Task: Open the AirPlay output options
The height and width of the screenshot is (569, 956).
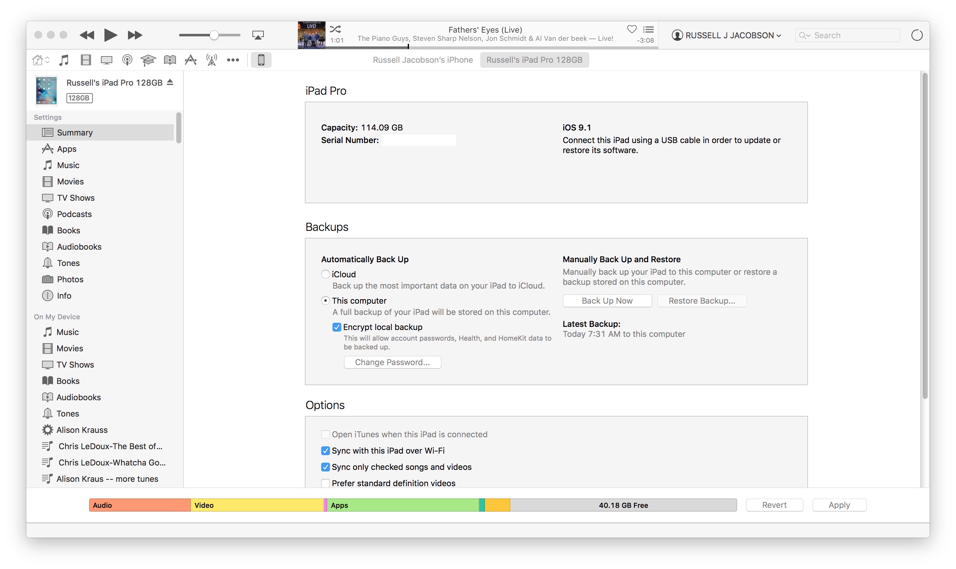Action: (x=258, y=35)
